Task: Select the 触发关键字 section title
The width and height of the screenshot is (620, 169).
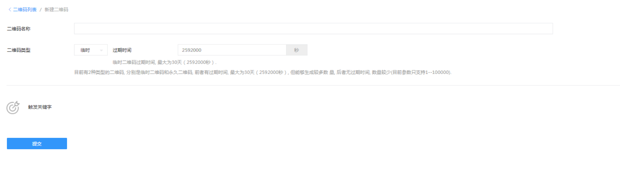Action: click(x=40, y=107)
